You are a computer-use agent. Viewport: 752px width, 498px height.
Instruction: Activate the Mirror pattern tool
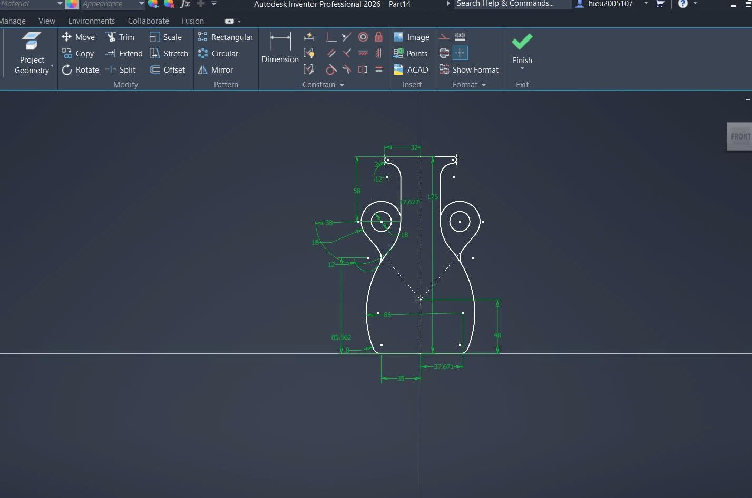click(215, 70)
